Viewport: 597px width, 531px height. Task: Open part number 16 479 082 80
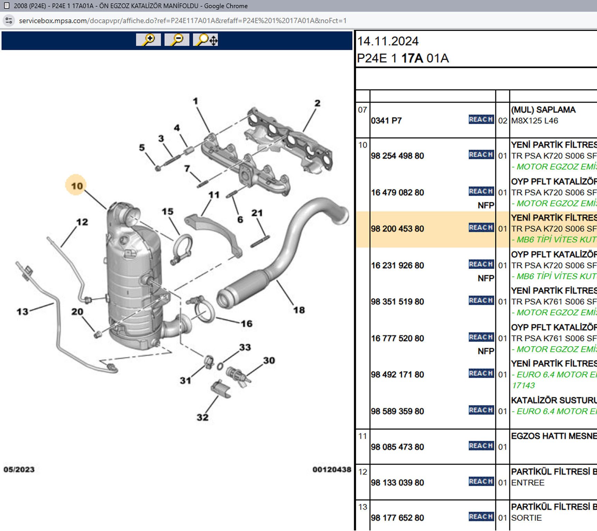pyautogui.click(x=397, y=193)
